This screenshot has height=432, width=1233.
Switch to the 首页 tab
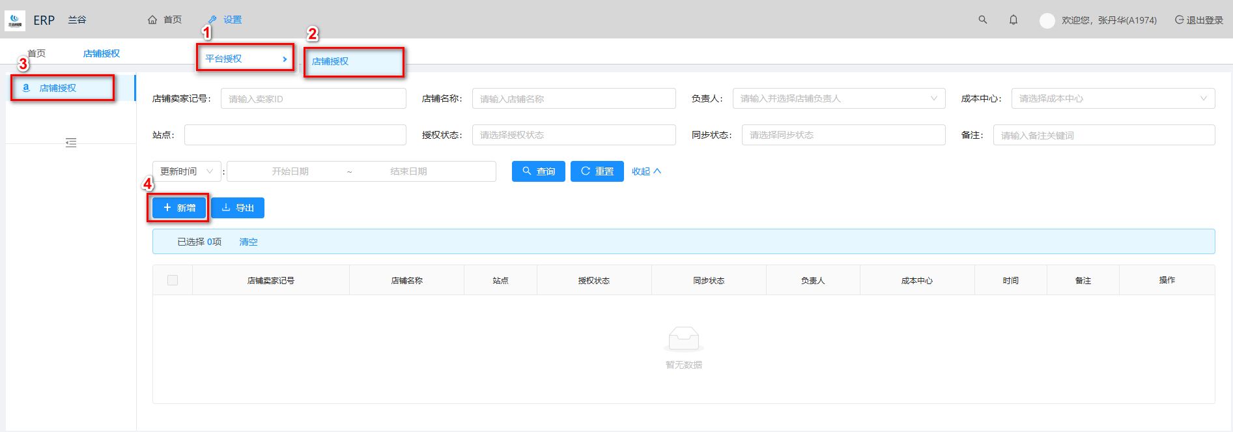click(36, 53)
